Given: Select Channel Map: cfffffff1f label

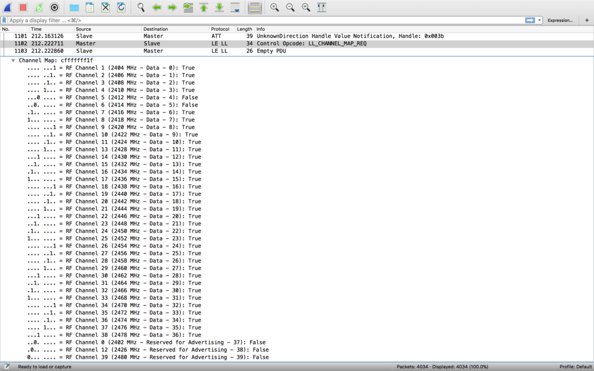Looking at the screenshot, I should pos(56,60).
